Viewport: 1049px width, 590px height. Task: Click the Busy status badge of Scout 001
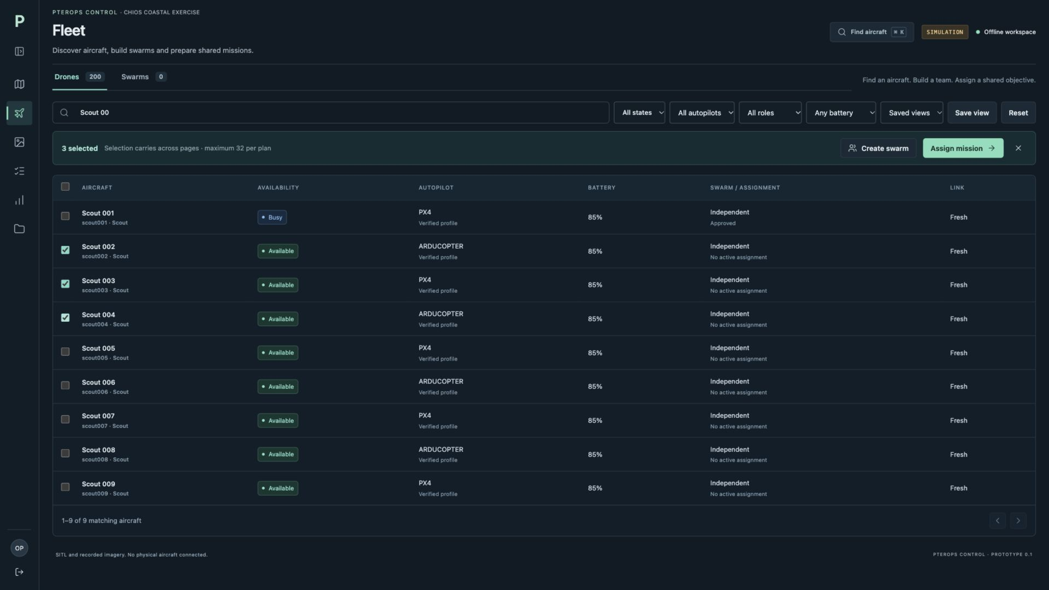(x=272, y=217)
